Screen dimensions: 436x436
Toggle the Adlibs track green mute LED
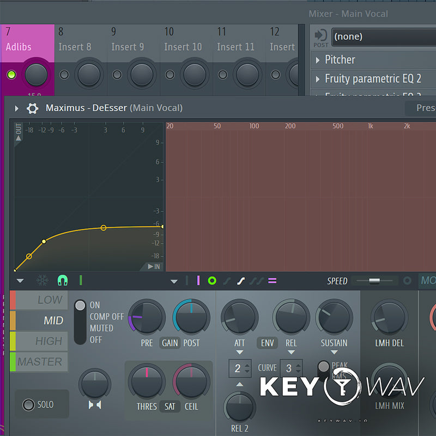click(11, 75)
